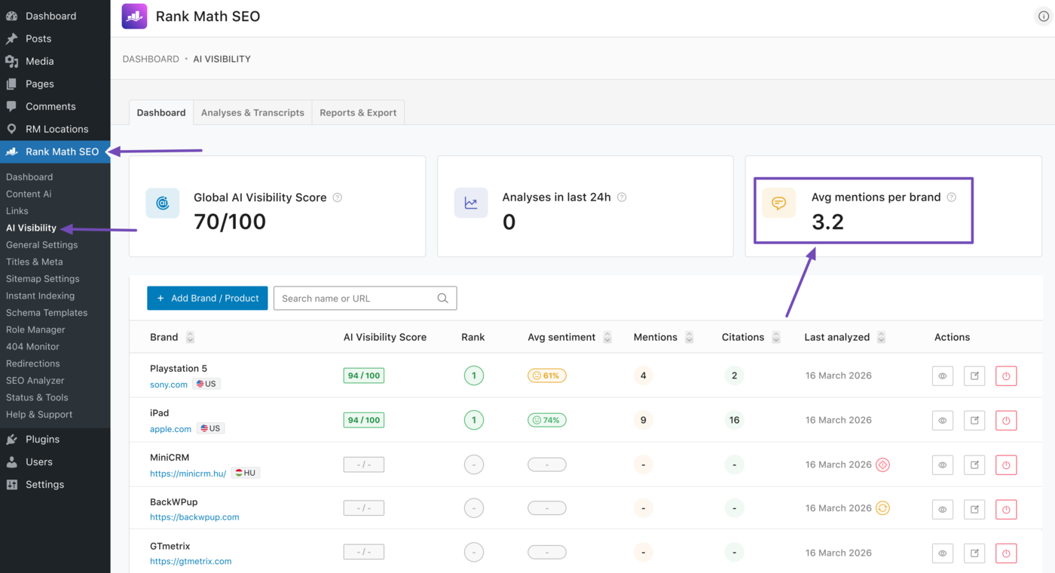
Task: Open the info icon in the header
Action: 1044,16
